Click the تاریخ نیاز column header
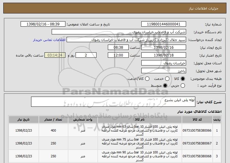230x163 pixels. click(x=24, y=120)
